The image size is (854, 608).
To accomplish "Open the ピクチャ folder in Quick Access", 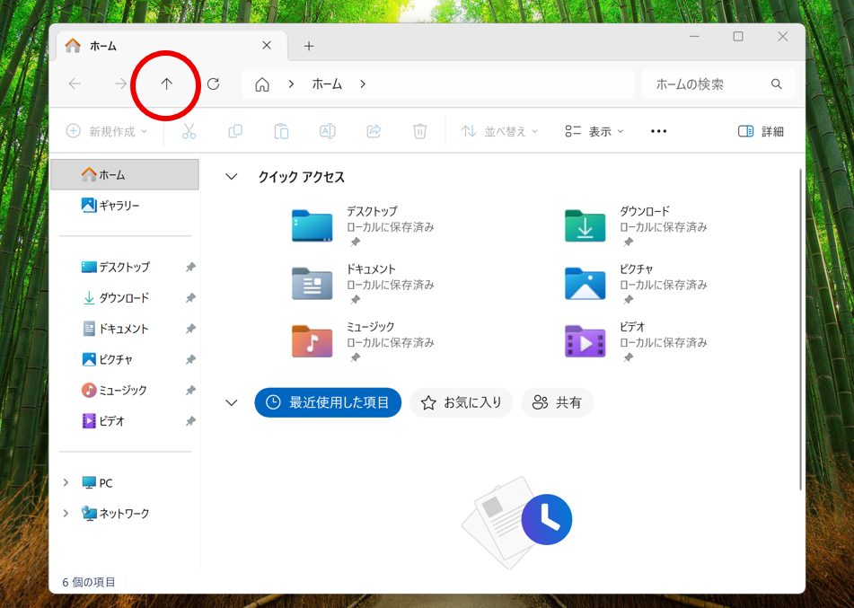I will 585,284.
